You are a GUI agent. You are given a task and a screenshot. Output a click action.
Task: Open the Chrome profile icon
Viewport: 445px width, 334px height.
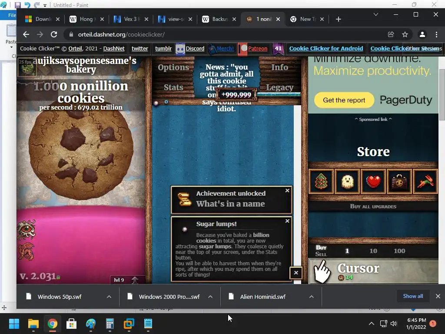(x=422, y=34)
